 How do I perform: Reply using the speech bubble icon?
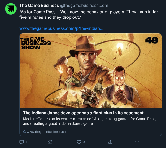[x=22, y=142]
